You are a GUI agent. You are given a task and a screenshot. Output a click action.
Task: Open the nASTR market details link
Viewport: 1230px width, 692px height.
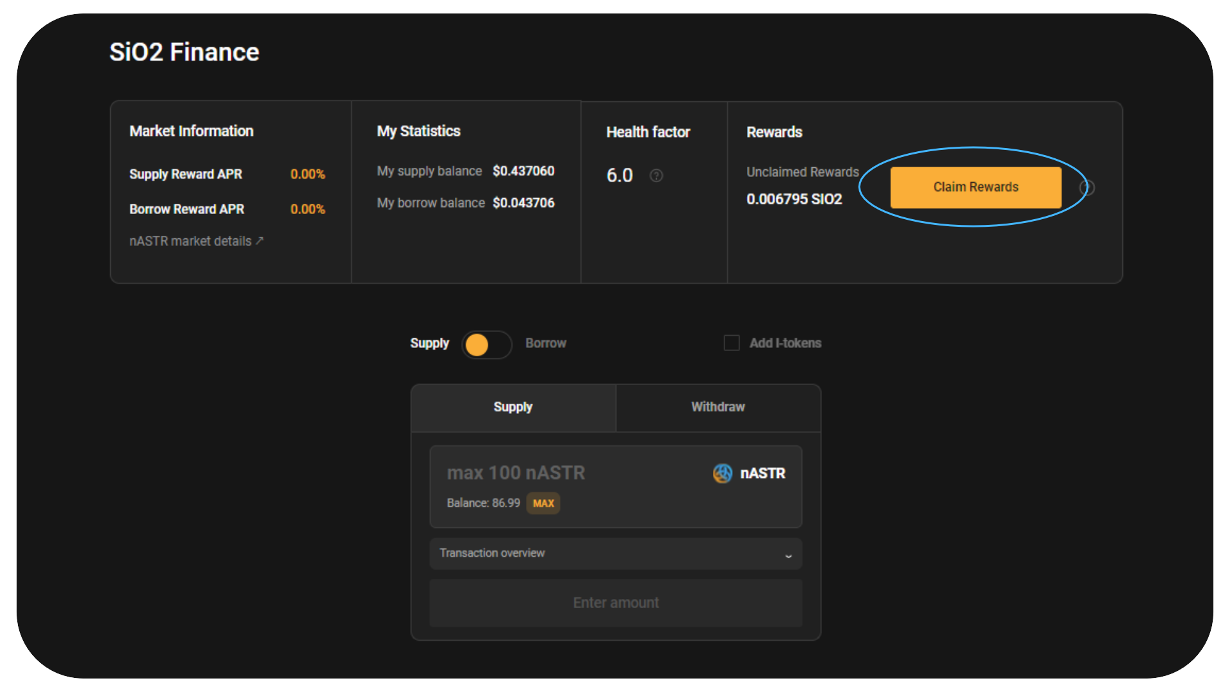190,242
